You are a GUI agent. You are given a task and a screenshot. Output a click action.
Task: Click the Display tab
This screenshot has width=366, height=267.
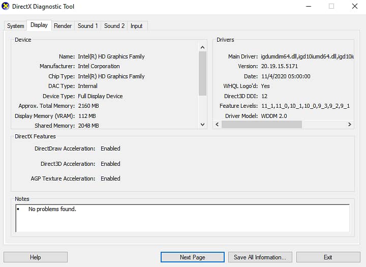pos(39,25)
